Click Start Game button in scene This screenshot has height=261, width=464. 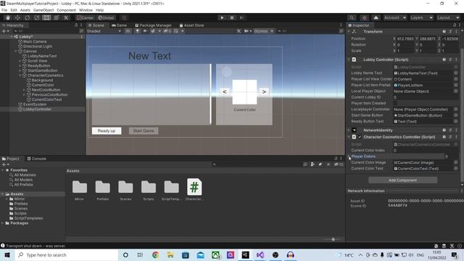coord(144,130)
